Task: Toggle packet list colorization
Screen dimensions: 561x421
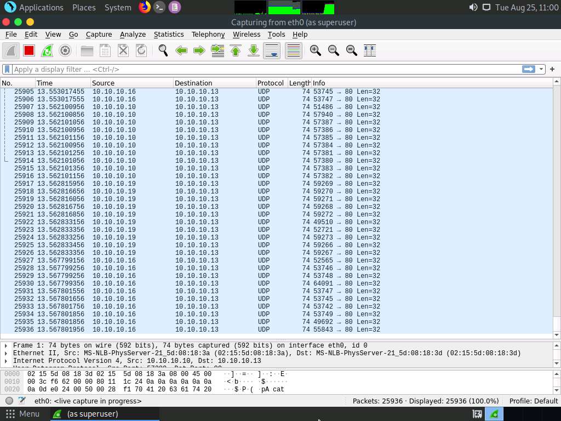Action: pos(294,50)
